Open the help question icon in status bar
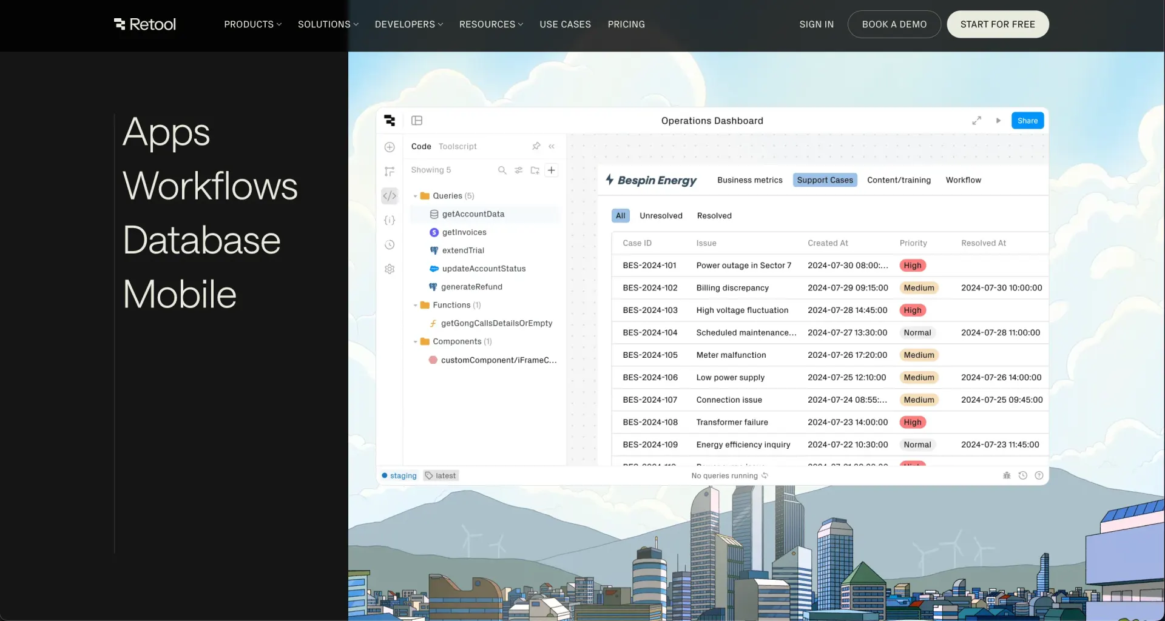The image size is (1165, 621). click(x=1039, y=475)
